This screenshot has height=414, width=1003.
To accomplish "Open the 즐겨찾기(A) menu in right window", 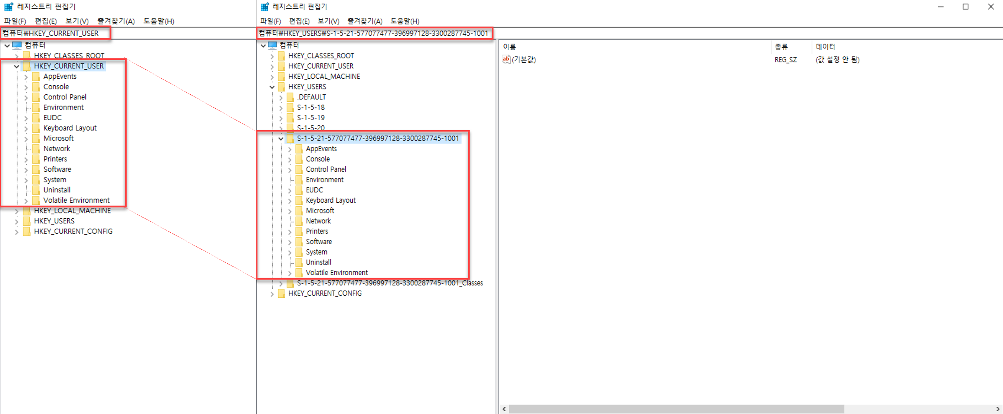I will tap(365, 21).
